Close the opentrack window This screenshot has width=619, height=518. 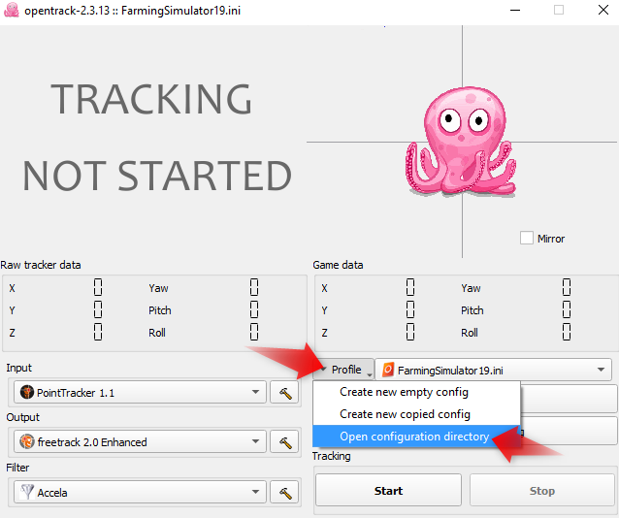coord(603,11)
